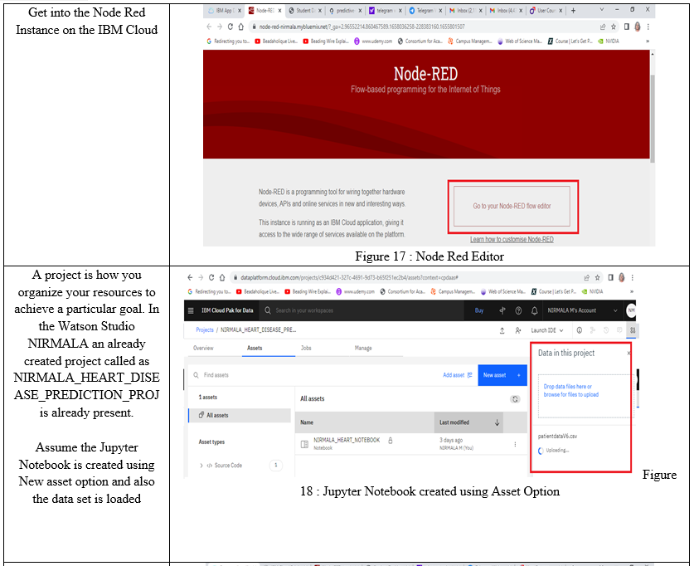Image resolution: width=694 pixels, height=566 pixels.
Task: Click the patientdataV6.csv uploading file
Action: [557, 437]
